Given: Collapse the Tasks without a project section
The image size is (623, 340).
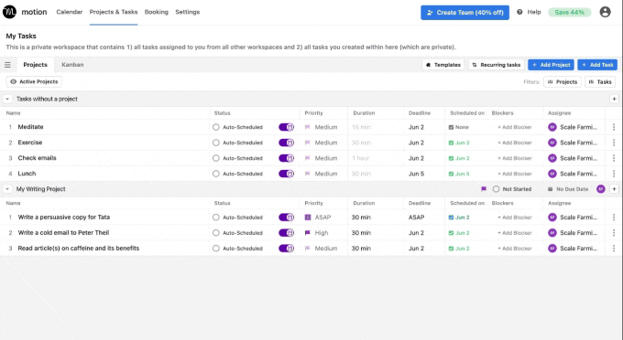Looking at the screenshot, I should tap(7, 99).
